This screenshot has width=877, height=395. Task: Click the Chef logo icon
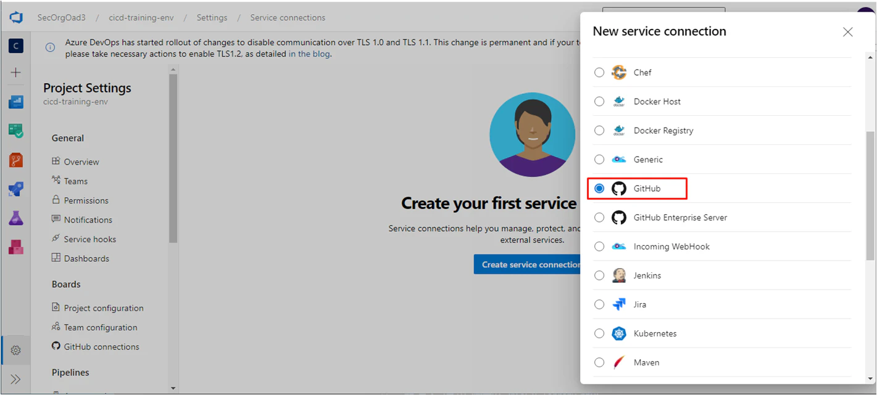[x=619, y=73]
